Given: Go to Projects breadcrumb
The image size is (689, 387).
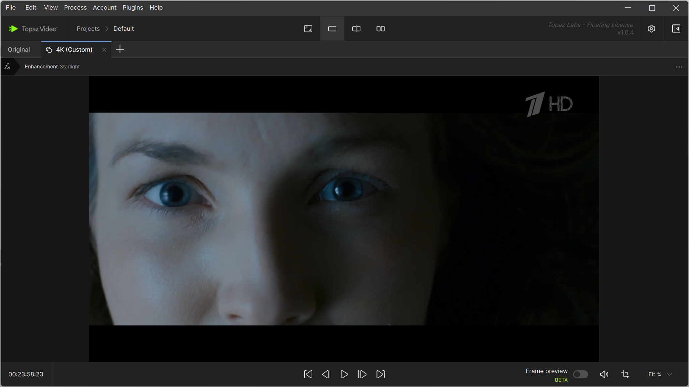Looking at the screenshot, I should 88,29.
